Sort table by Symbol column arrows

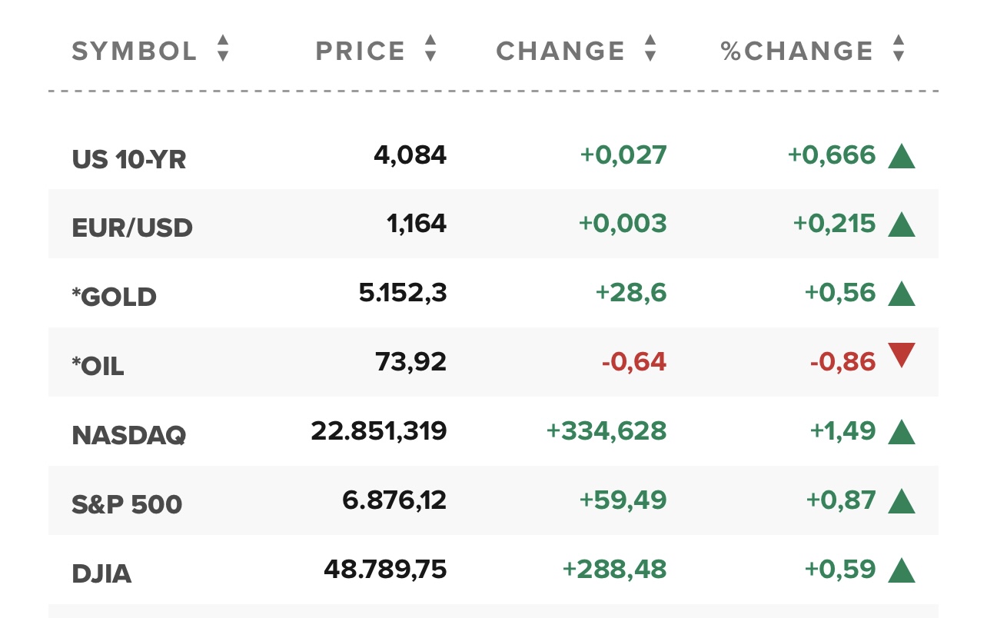point(223,48)
